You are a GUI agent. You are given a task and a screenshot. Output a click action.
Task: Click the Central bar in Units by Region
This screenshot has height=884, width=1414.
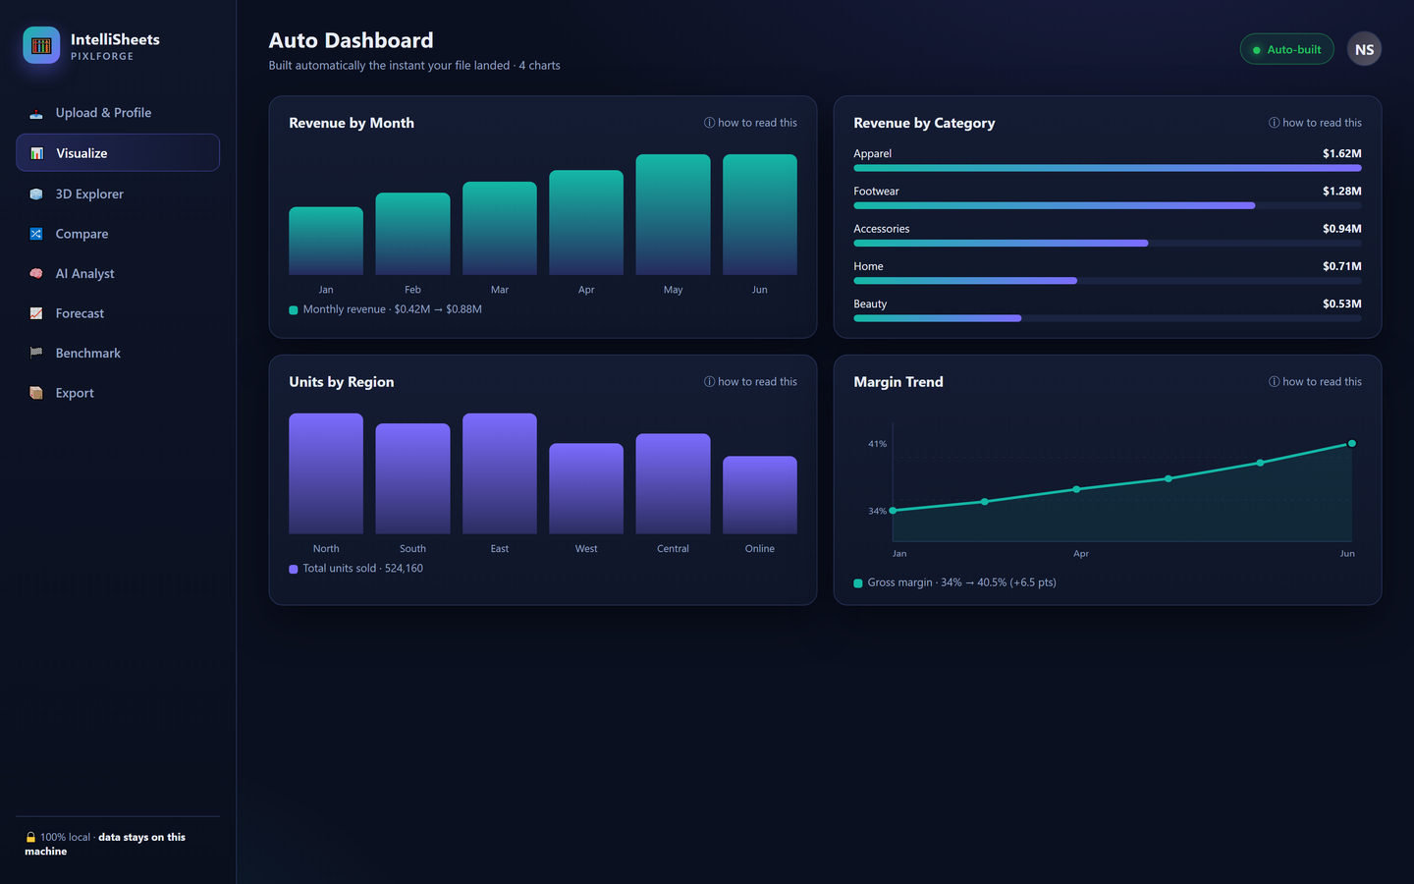[x=673, y=483]
